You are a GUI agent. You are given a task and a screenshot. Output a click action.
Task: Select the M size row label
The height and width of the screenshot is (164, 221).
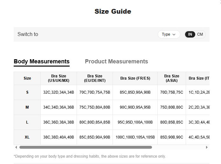(27, 107)
